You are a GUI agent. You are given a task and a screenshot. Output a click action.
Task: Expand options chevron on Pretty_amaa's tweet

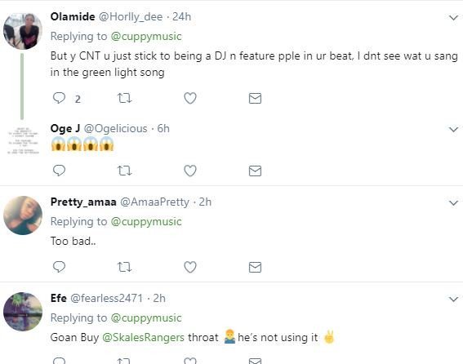click(x=453, y=203)
